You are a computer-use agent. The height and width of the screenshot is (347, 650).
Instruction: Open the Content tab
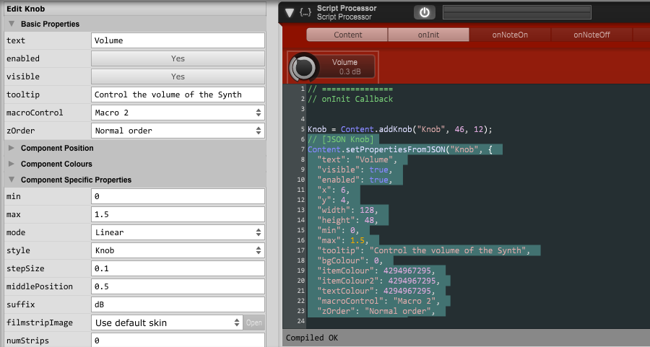click(x=347, y=35)
